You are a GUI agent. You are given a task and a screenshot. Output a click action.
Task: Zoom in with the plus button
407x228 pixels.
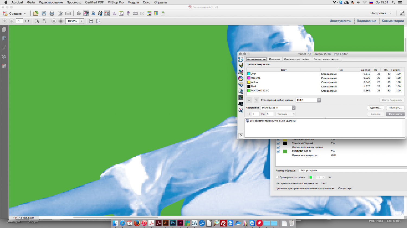point(61,21)
